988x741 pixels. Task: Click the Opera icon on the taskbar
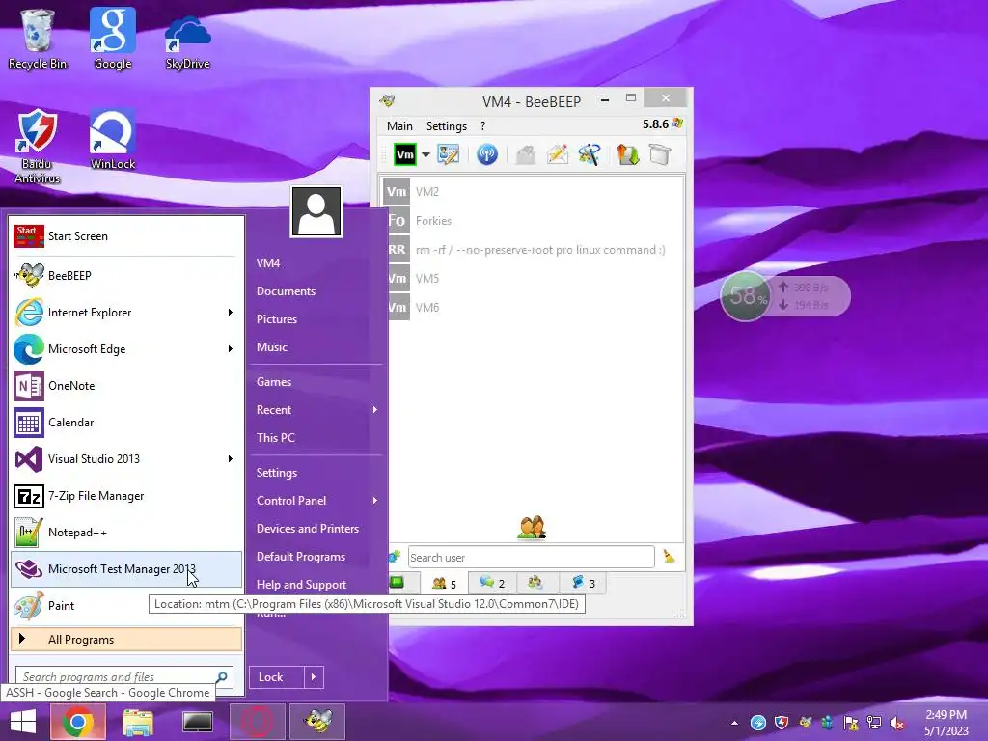click(257, 722)
